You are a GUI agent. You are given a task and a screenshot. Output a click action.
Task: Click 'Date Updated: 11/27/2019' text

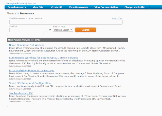[20, 102]
